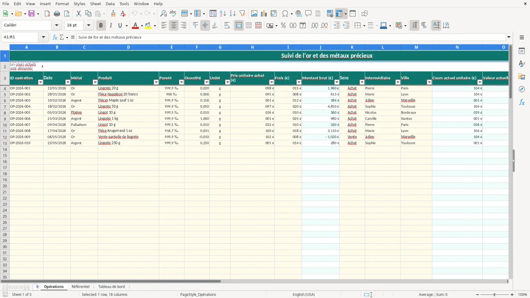Click the Font Color red A swatch
This screenshot has height=298, width=530.
[136, 26]
